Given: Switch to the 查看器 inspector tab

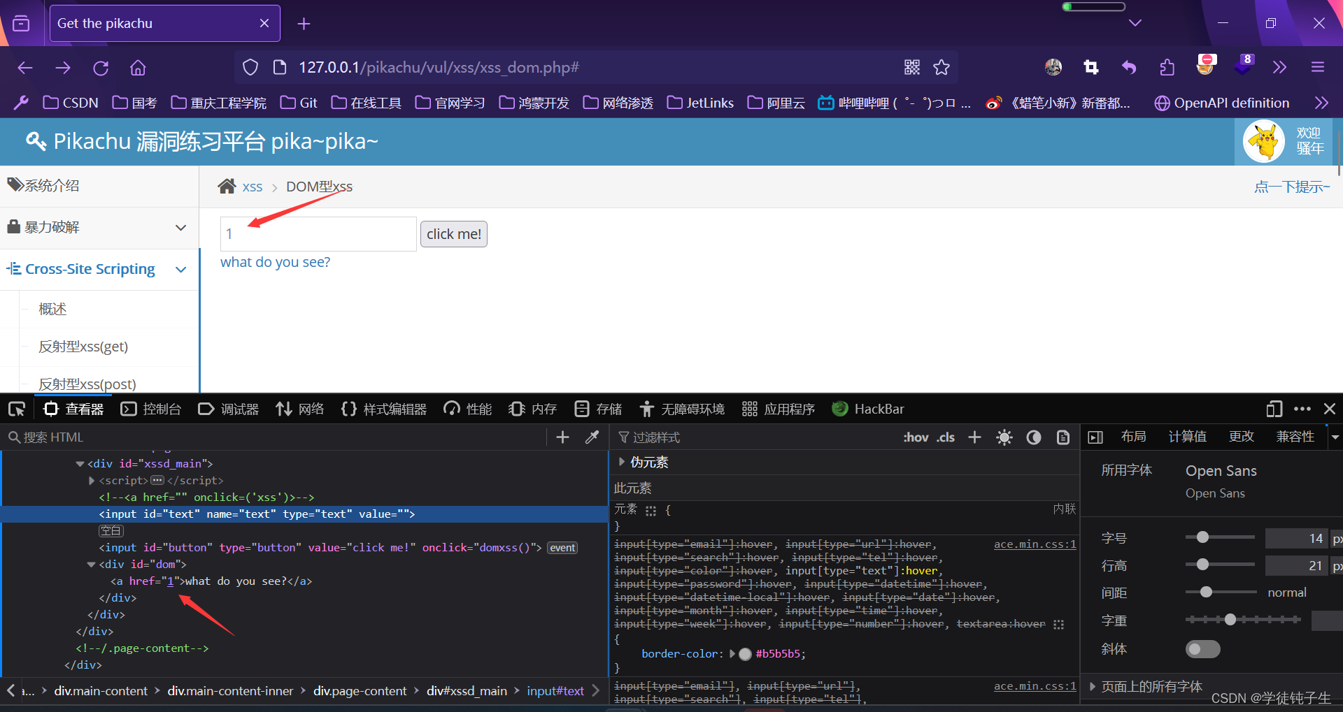Looking at the screenshot, I should (74, 409).
